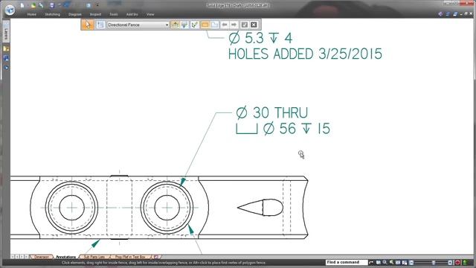Select the HOLES ADDED 3/25/2015 note
Image resolution: width=476 pixels, height=268 pixels.
(x=305, y=54)
